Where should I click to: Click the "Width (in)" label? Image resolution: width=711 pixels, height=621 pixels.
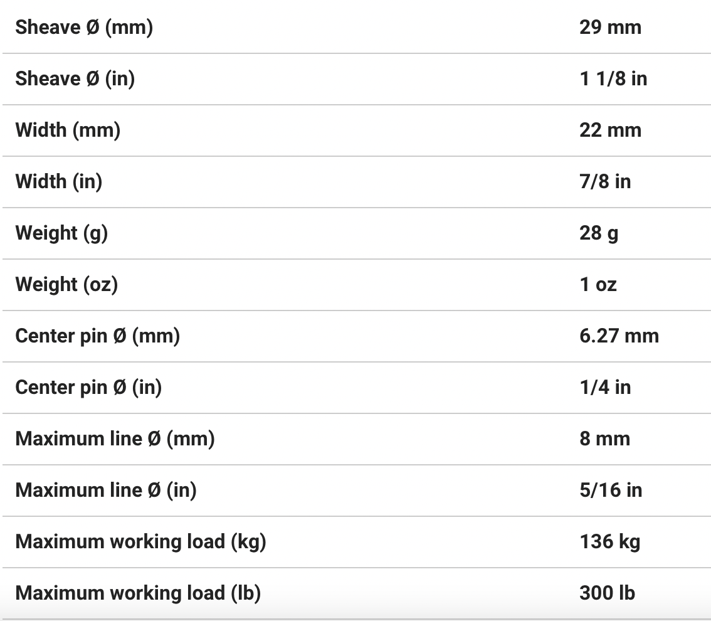[59, 182]
